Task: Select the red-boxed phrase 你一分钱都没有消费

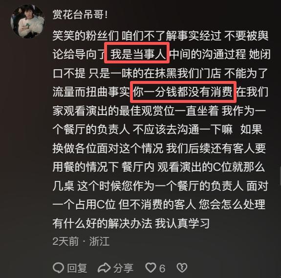Action: click(x=183, y=92)
